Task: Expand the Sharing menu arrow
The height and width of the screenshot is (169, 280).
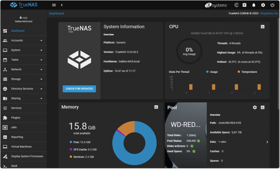Action: click(x=41, y=99)
